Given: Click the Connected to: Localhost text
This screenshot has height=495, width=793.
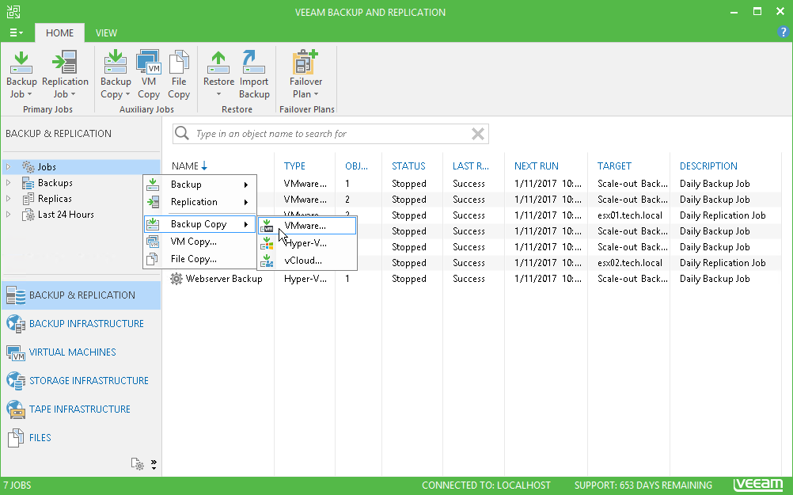Looking at the screenshot, I should tap(486, 485).
